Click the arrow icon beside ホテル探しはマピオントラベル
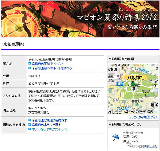 point(30,129)
